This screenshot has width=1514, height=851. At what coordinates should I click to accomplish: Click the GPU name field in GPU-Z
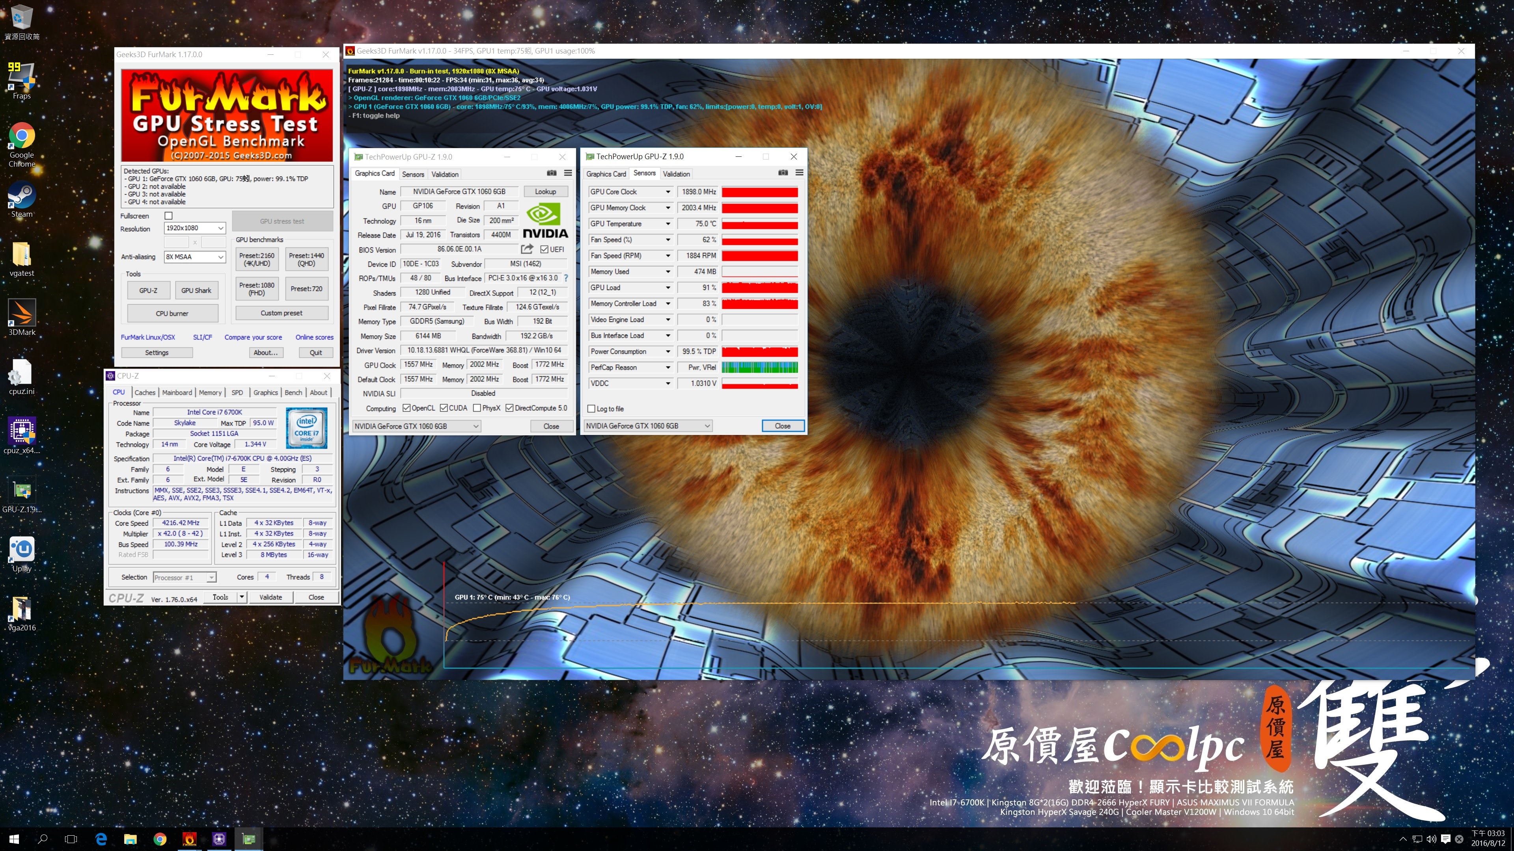pyautogui.click(x=459, y=191)
